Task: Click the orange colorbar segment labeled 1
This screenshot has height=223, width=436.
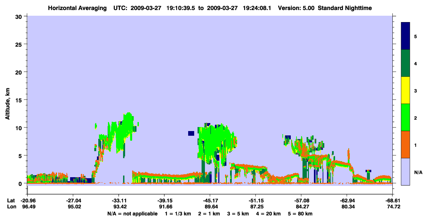Action: [405, 144]
